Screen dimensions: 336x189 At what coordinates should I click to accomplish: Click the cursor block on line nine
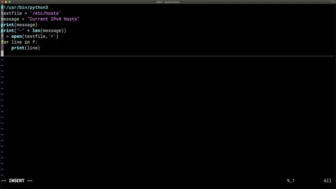[2, 54]
